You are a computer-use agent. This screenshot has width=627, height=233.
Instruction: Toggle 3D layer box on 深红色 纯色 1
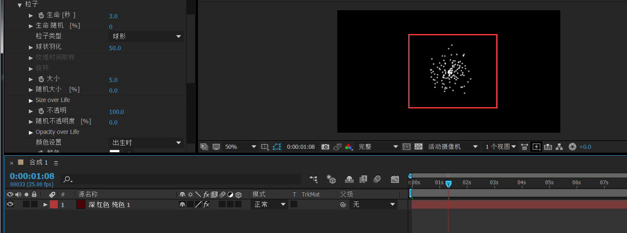click(238, 205)
